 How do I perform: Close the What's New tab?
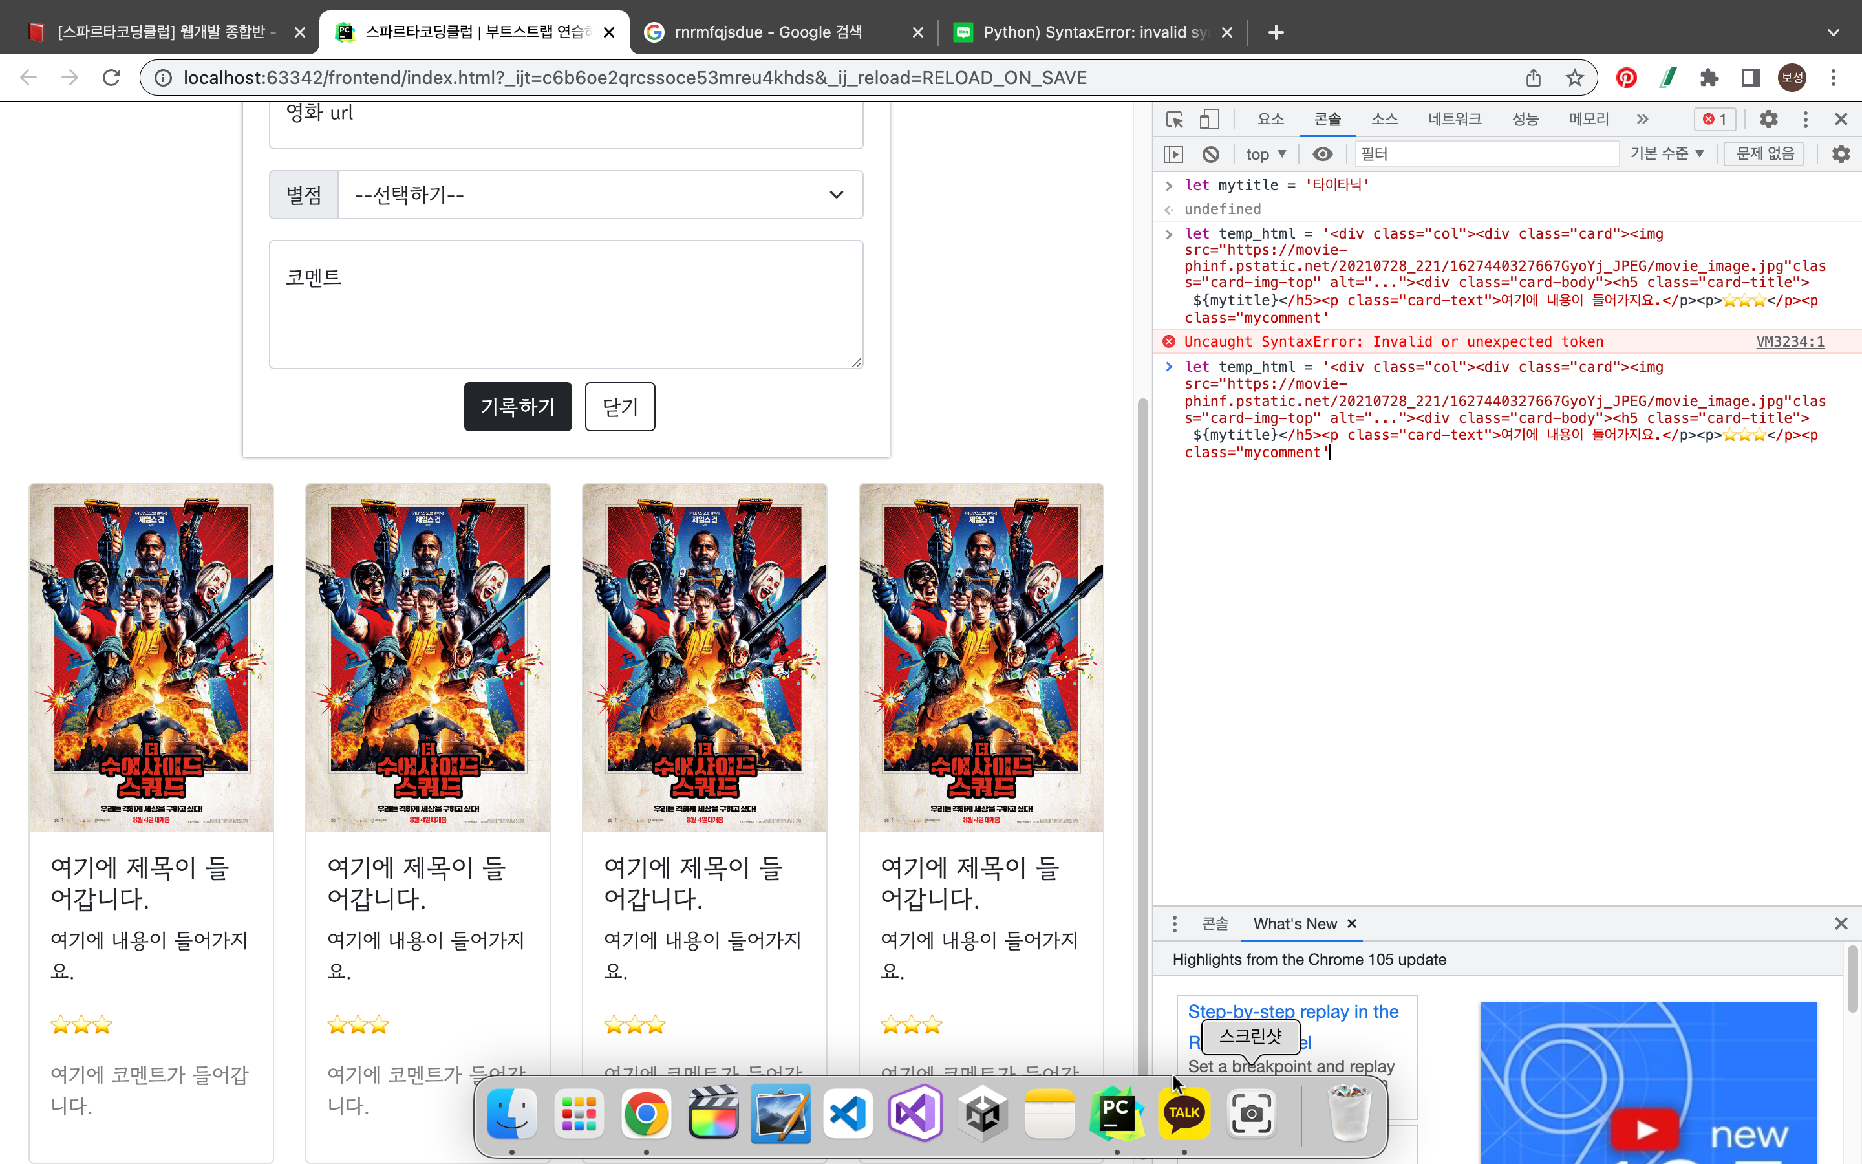tap(1352, 923)
